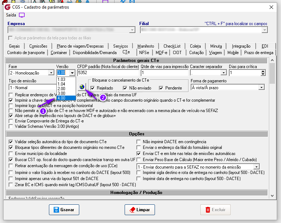Enable Enviar município da localidade

(x=11, y=154)
